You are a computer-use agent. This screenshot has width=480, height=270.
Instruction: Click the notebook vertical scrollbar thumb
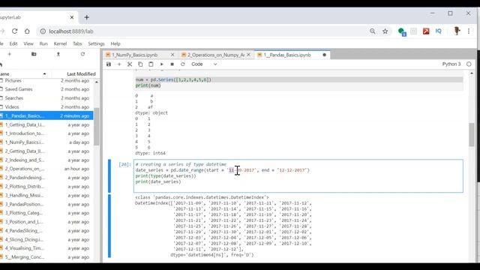coord(472,135)
